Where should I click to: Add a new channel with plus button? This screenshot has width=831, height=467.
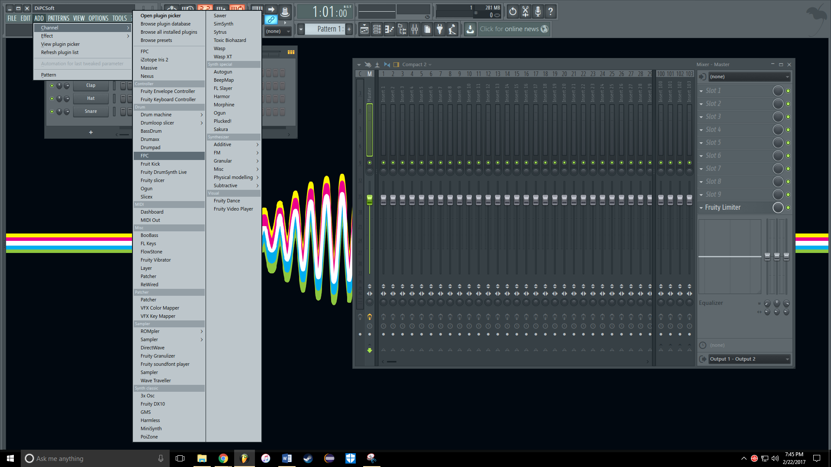90,132
